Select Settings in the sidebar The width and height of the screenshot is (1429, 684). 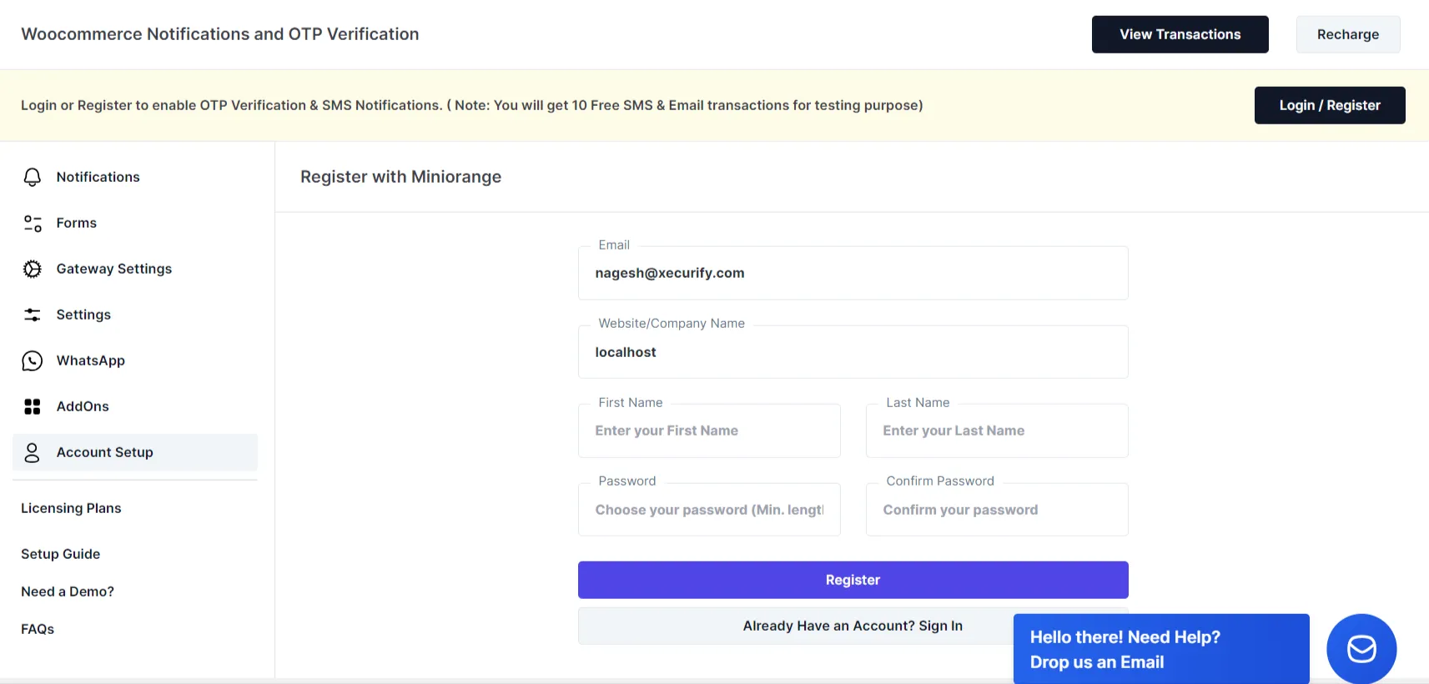click(x=135, y=314)
